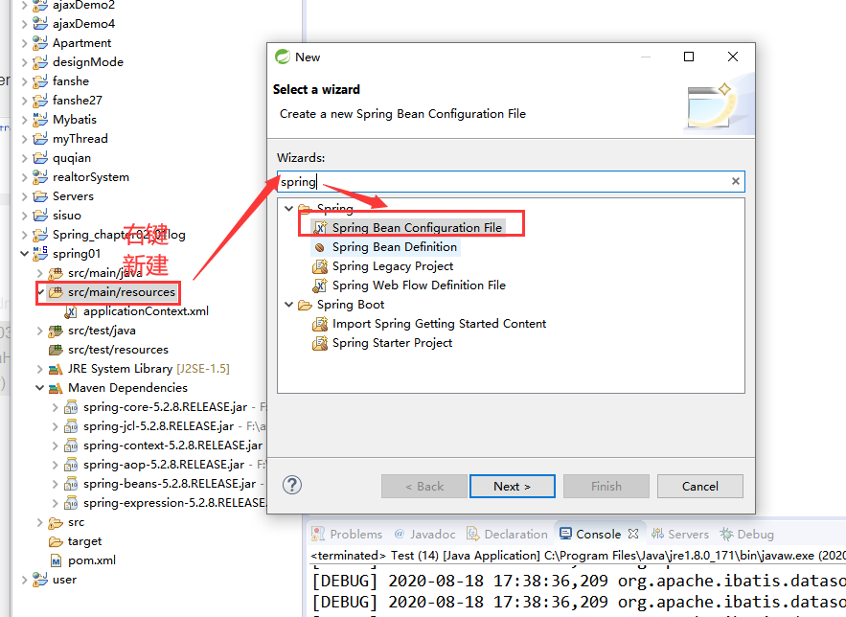
Task: Click Spring Legacy Project icon
Action: click(320, 266)
